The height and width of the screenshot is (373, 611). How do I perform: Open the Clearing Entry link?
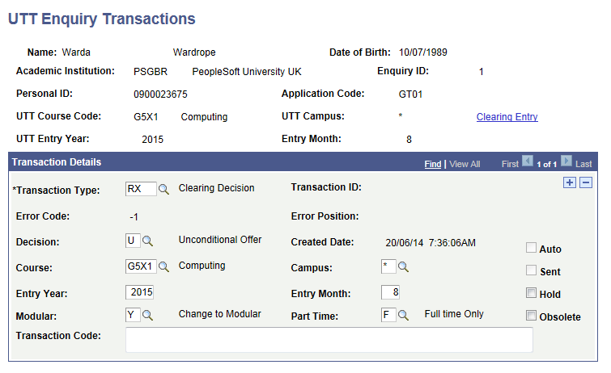(507, 117)
